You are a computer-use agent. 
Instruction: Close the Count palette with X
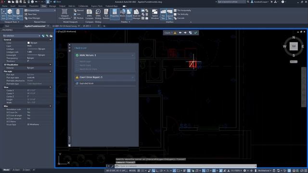[69, 45]
